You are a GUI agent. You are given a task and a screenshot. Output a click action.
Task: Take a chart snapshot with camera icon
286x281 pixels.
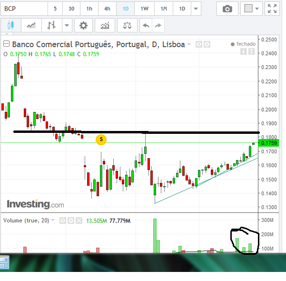227,9
